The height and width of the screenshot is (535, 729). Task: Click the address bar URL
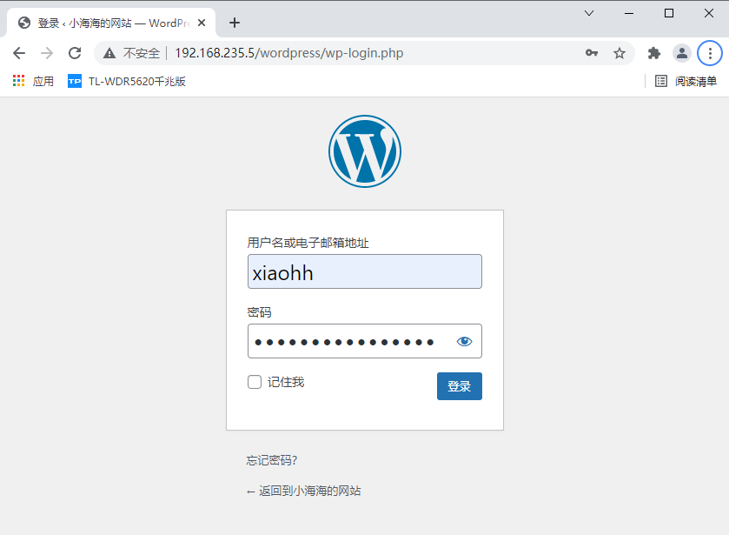289,53
